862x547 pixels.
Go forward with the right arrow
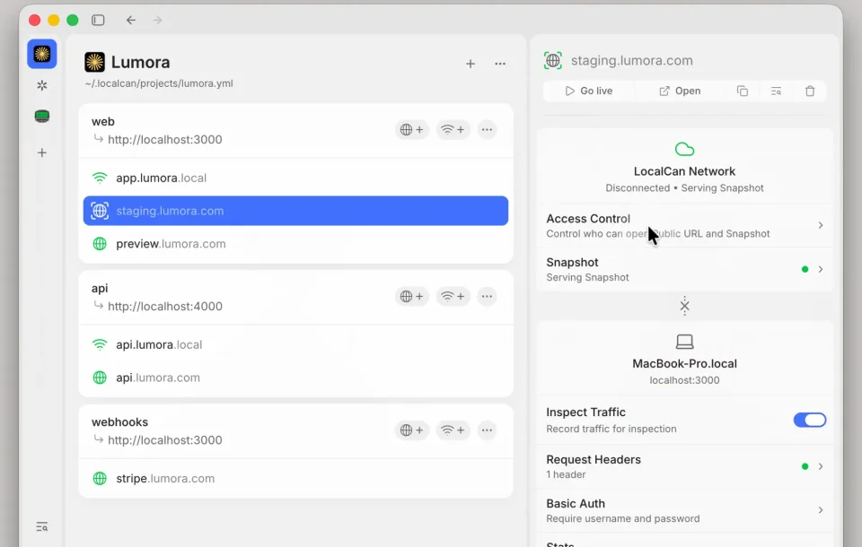158,21
